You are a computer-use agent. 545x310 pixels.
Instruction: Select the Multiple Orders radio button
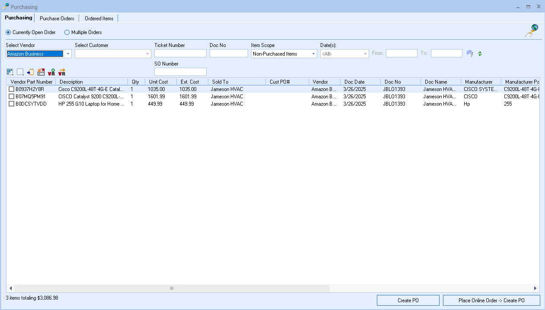coord(67,32)
